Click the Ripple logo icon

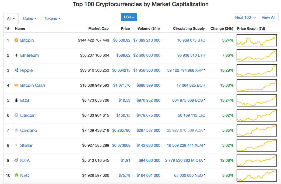16,70
